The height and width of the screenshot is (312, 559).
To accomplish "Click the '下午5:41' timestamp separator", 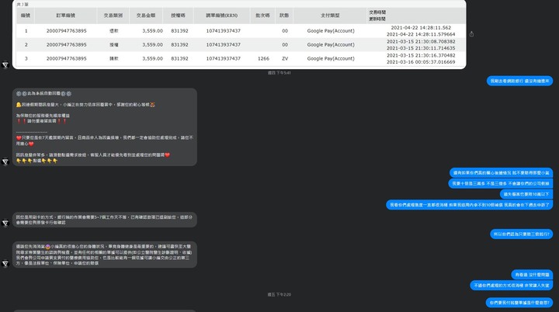I will point(279,73).
